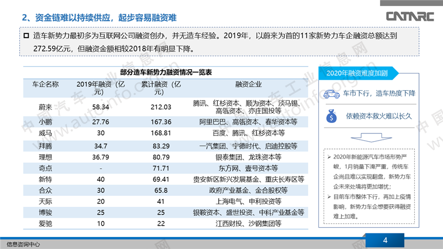Click investors cell 江西财投、沙钢集团等
The image size is (443, 249).
click(x=248, y=224)
